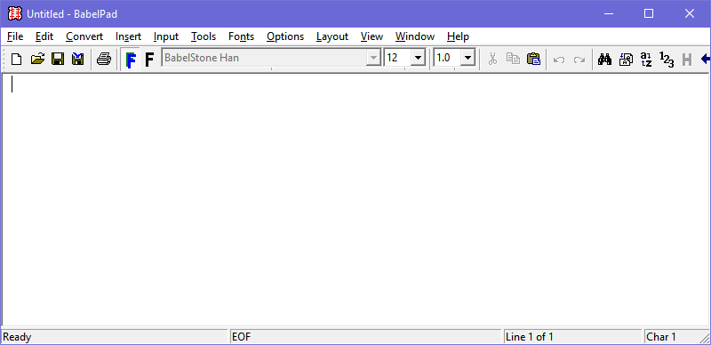Open the Help menu
Screen dimensions: 711x345
[458, 36]
